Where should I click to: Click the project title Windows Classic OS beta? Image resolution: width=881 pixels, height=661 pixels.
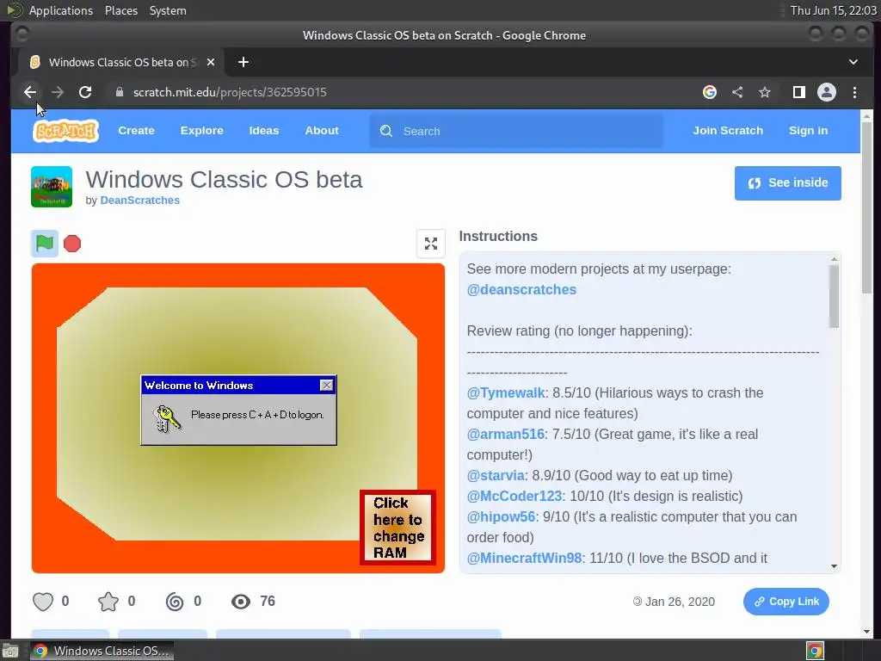coord(224,179)
